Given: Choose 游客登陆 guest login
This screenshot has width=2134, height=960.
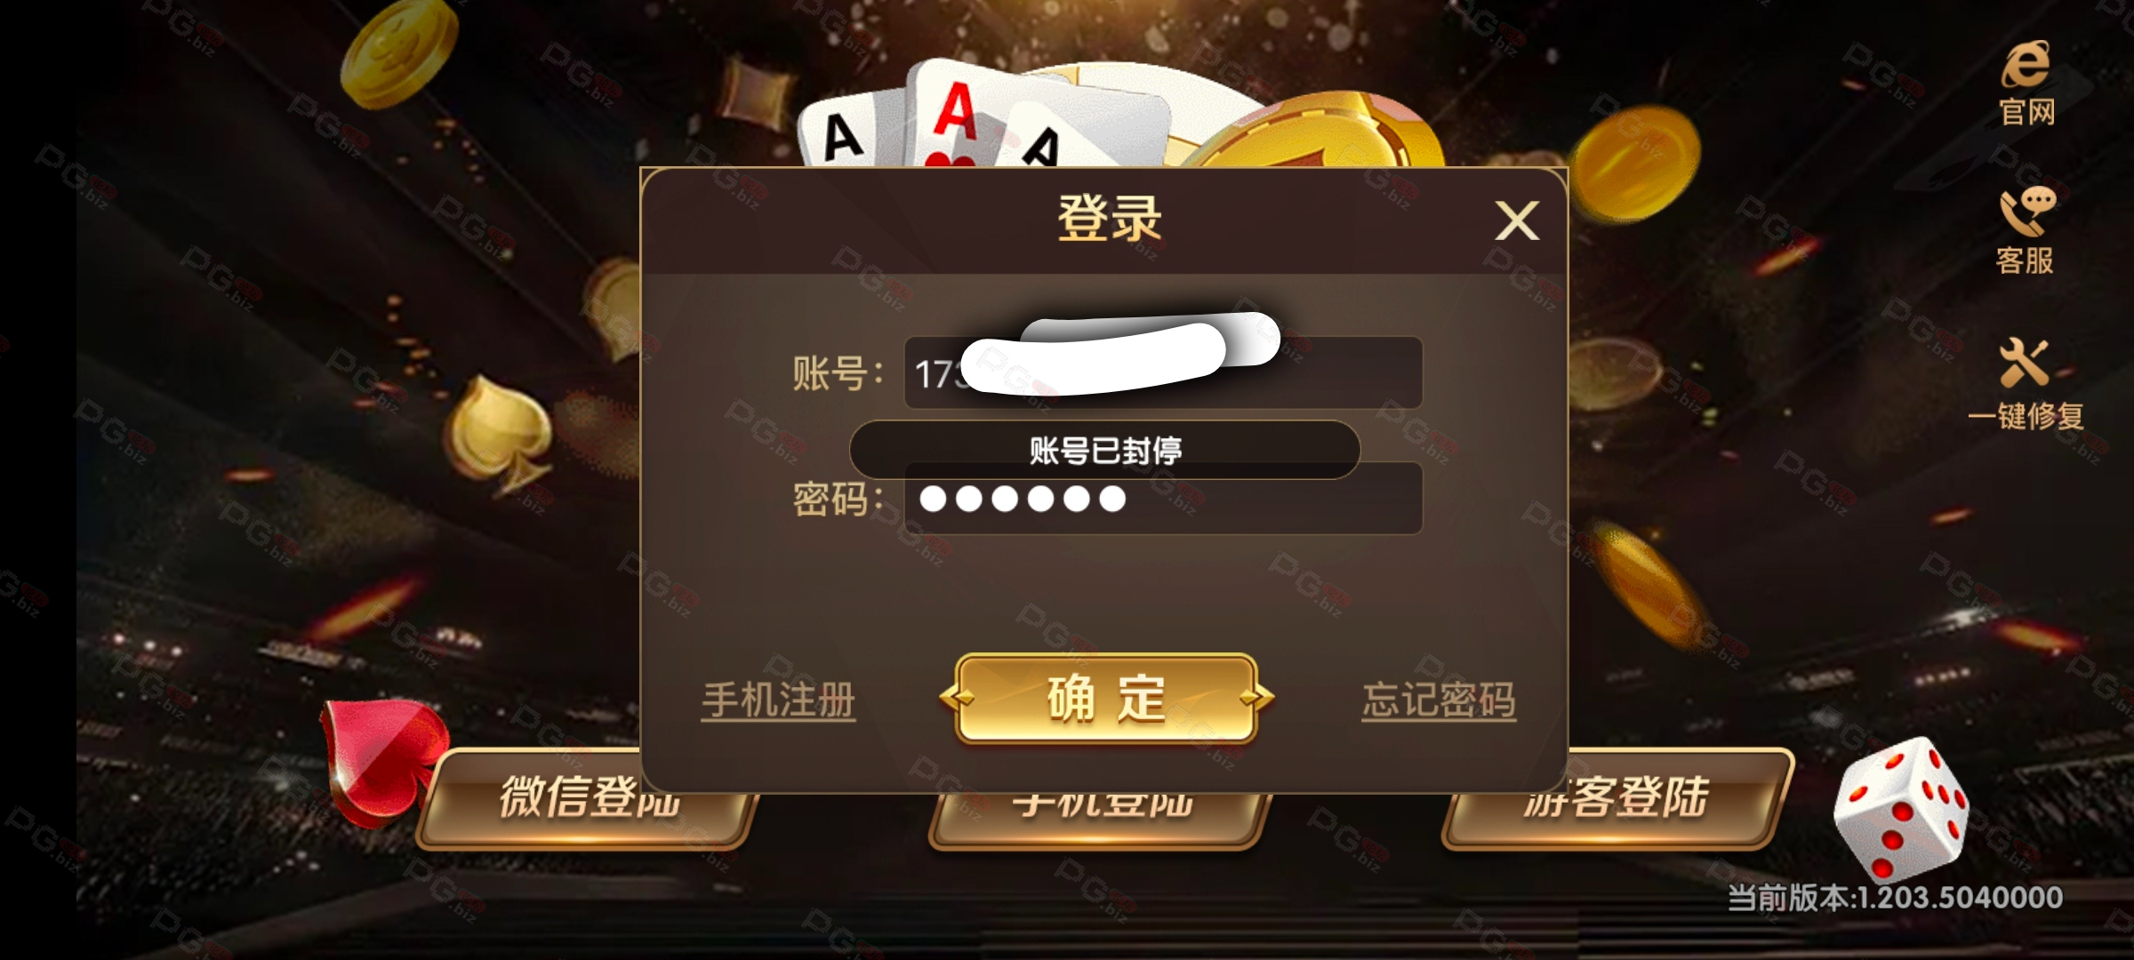Looking at the screenshot, I should (x=1617, y=799).
